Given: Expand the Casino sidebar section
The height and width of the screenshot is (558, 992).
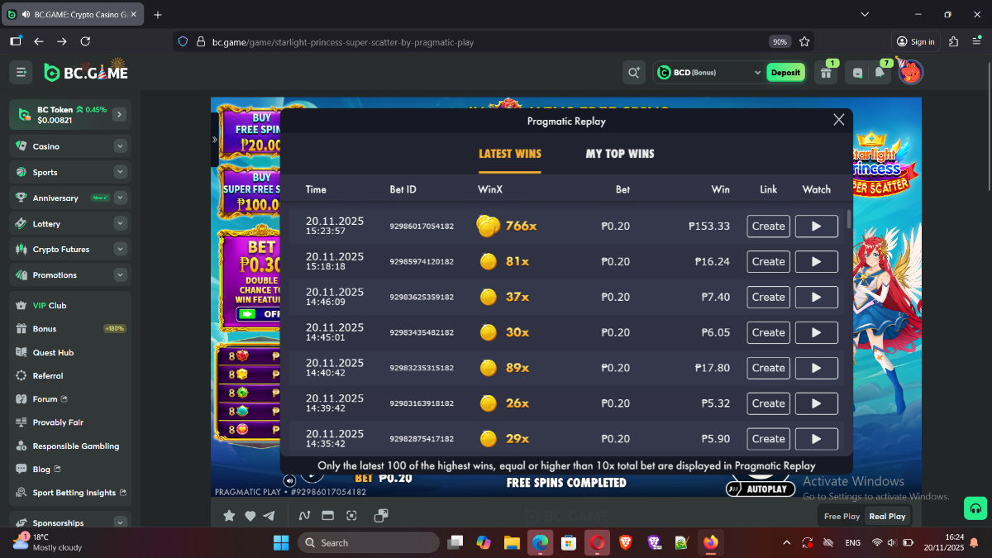Looking at the screenshot, I should [121, 146].
